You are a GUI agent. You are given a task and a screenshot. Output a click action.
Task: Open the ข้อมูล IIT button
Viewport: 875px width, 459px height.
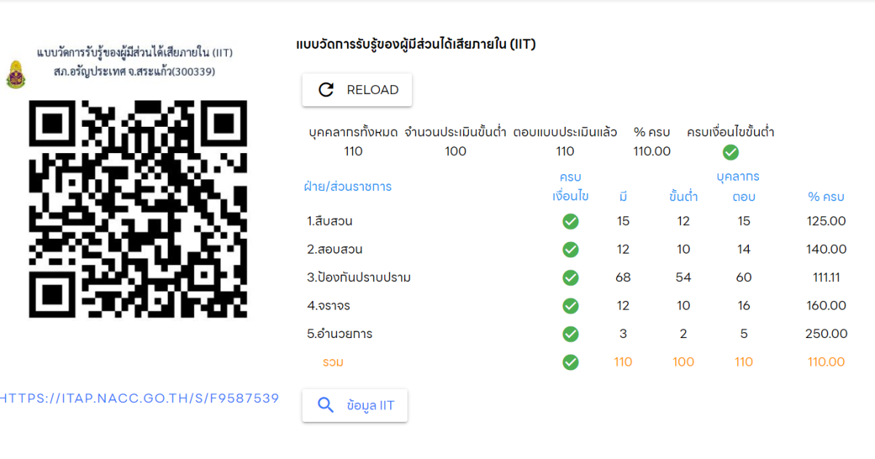[355, 406]
